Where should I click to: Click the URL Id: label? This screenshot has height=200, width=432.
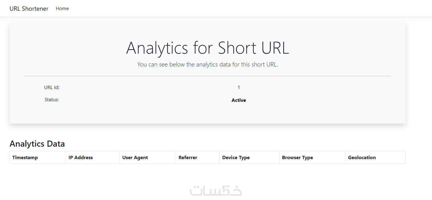point(52,87)
